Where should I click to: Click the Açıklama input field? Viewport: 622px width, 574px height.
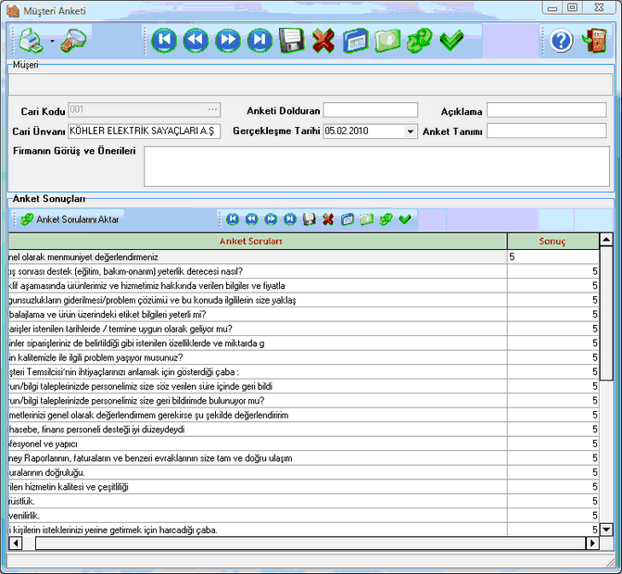pos(547,110)
